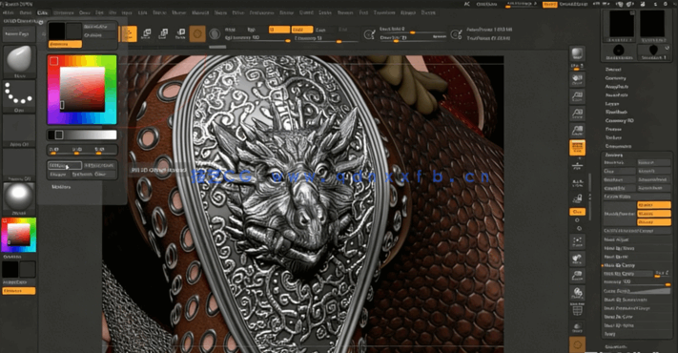Open the Material menu
Viewport: 678px width, 353px height.
[200, 12]
